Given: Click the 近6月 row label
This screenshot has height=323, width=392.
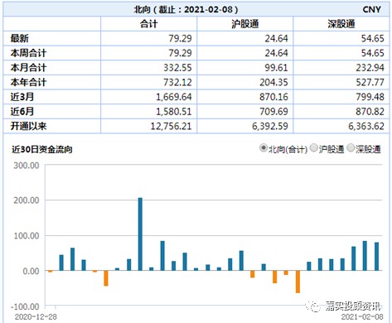Looking at the screenshot, I should click(x=22, y=112).
